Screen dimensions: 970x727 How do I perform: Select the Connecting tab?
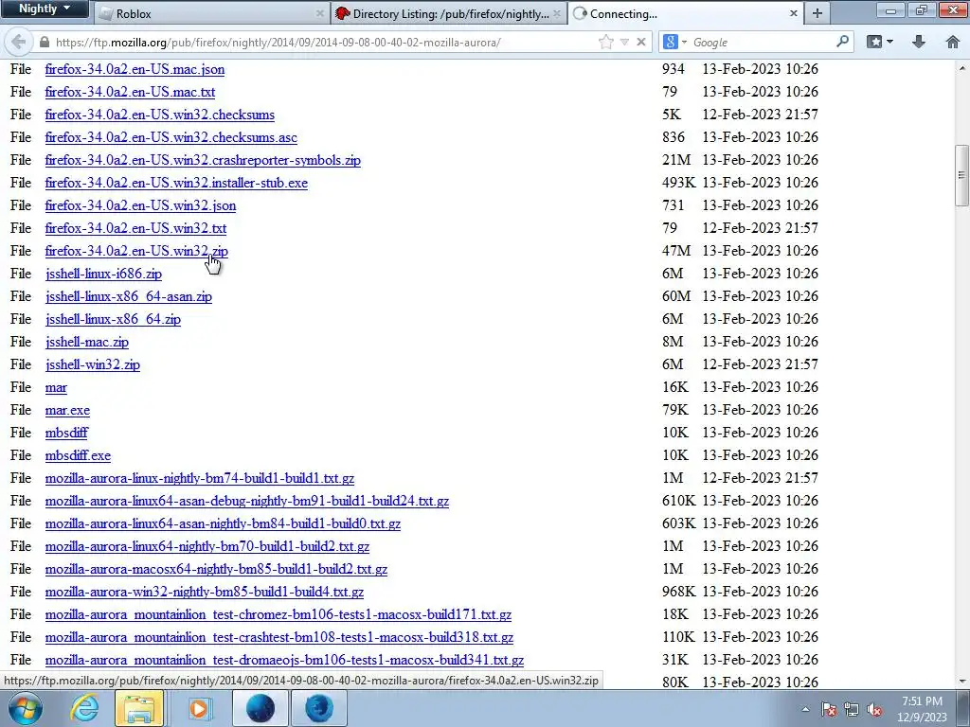[684, 13]
